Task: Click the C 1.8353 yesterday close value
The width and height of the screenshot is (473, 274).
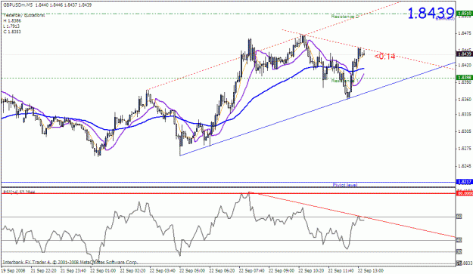Action: click(x=12, y=32)
